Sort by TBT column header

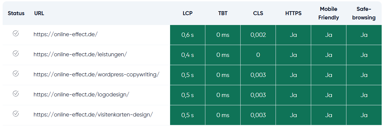223,13
